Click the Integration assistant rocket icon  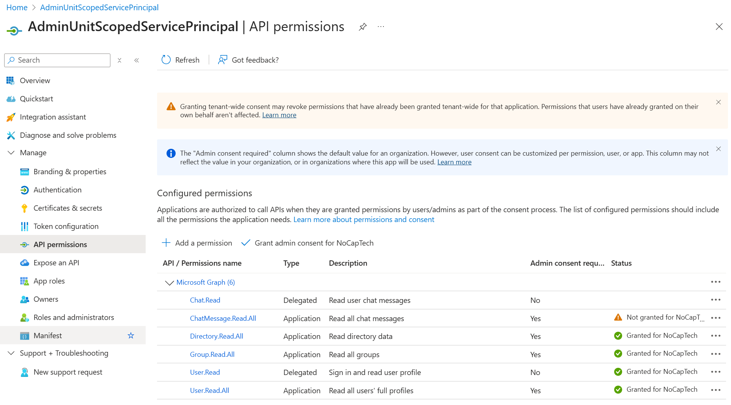coord(11,117)
